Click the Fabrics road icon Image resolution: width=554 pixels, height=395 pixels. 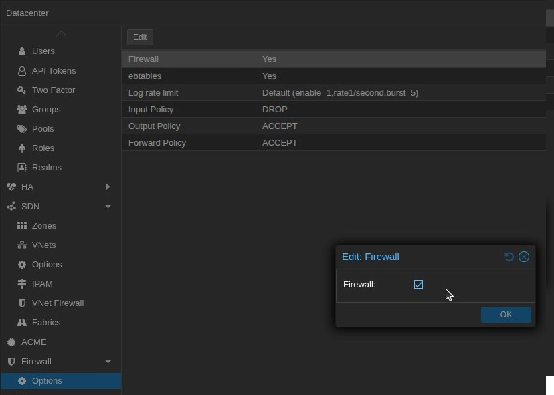tap(22, 323)
